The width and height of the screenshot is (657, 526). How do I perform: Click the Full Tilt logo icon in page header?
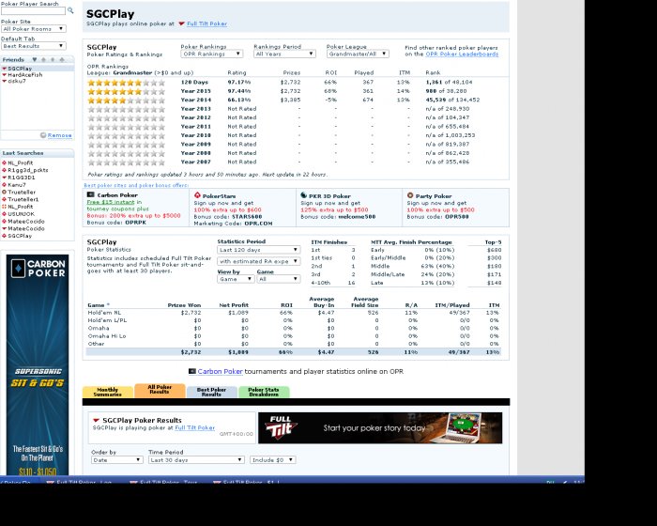(181, 23)
